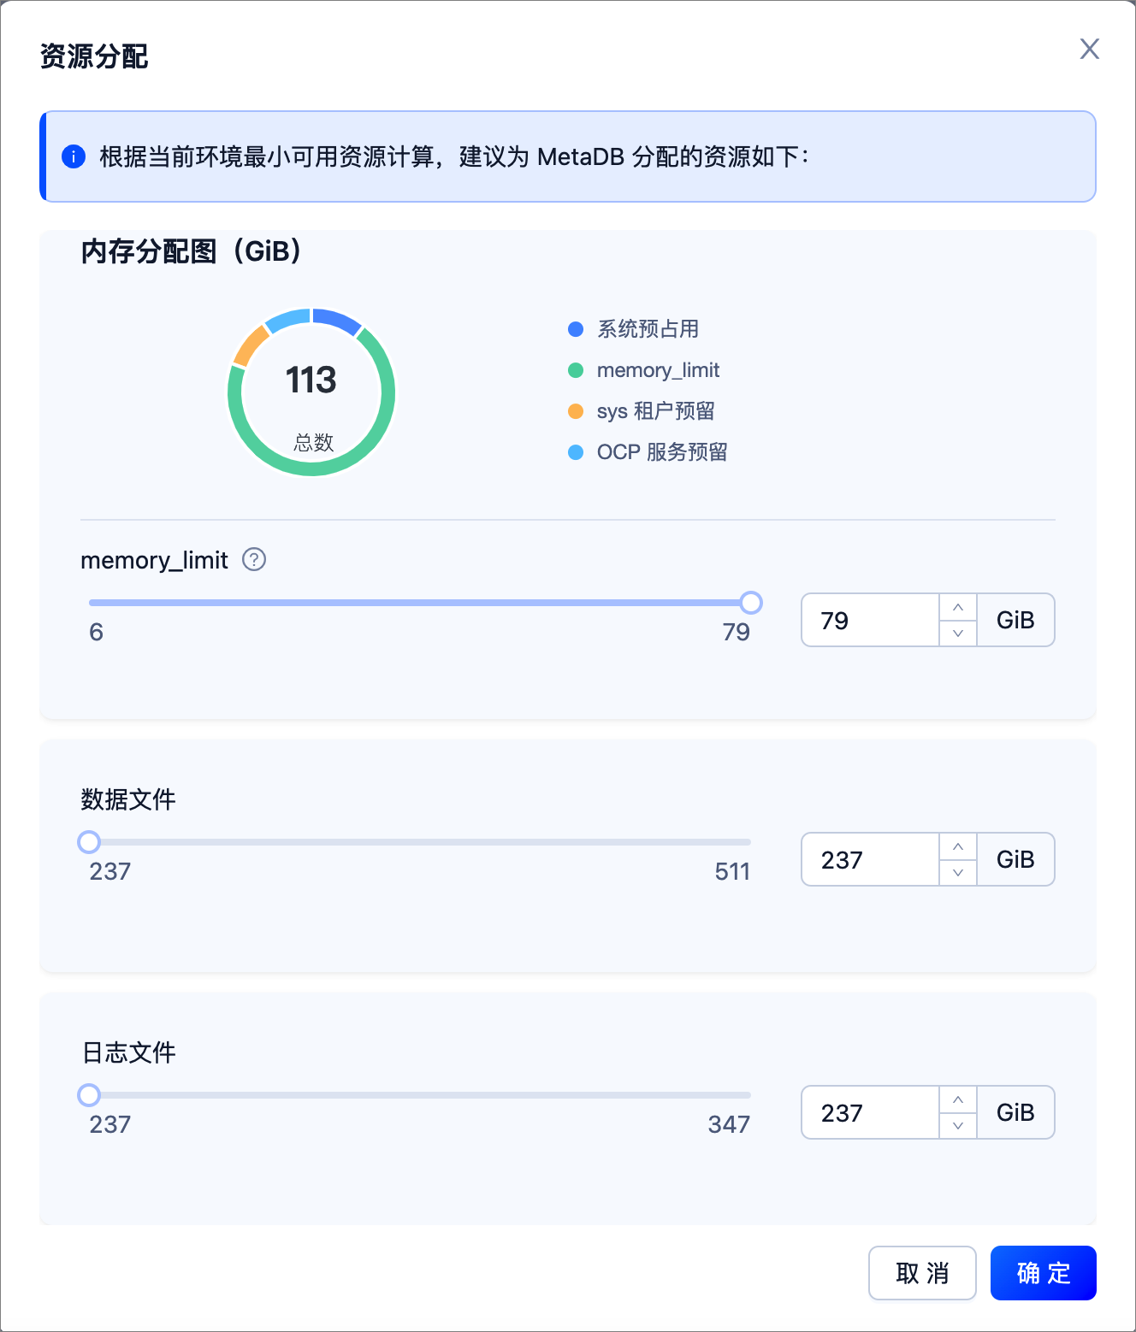The height and width of the screenshot is (1332, 1136).
Task: Open the memory_limit help tooltip icon
Action: click(253, 560)
